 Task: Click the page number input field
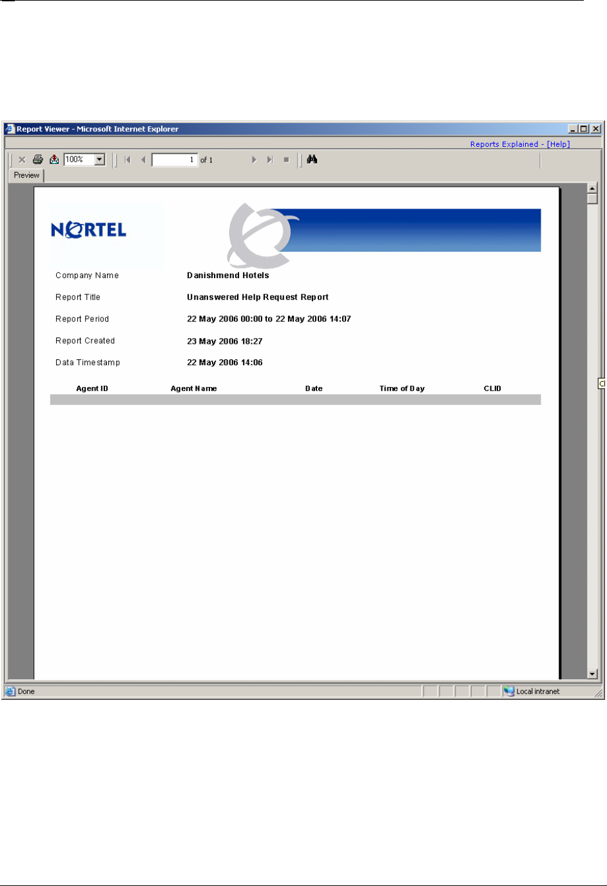click(x=175, y=160)
